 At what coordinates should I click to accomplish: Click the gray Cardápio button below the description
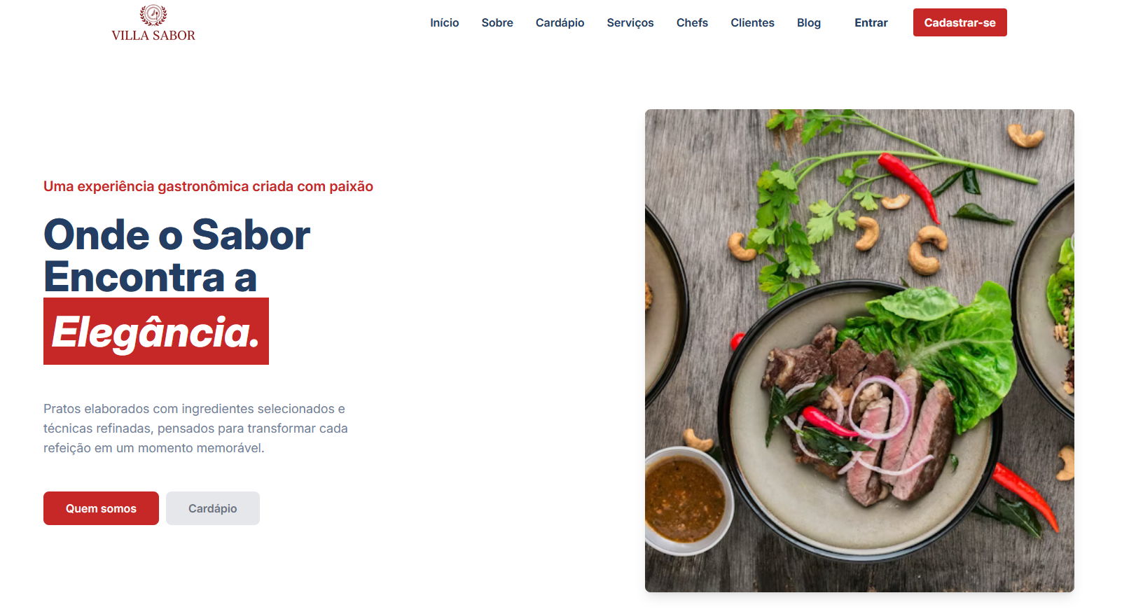click(213, 508)
